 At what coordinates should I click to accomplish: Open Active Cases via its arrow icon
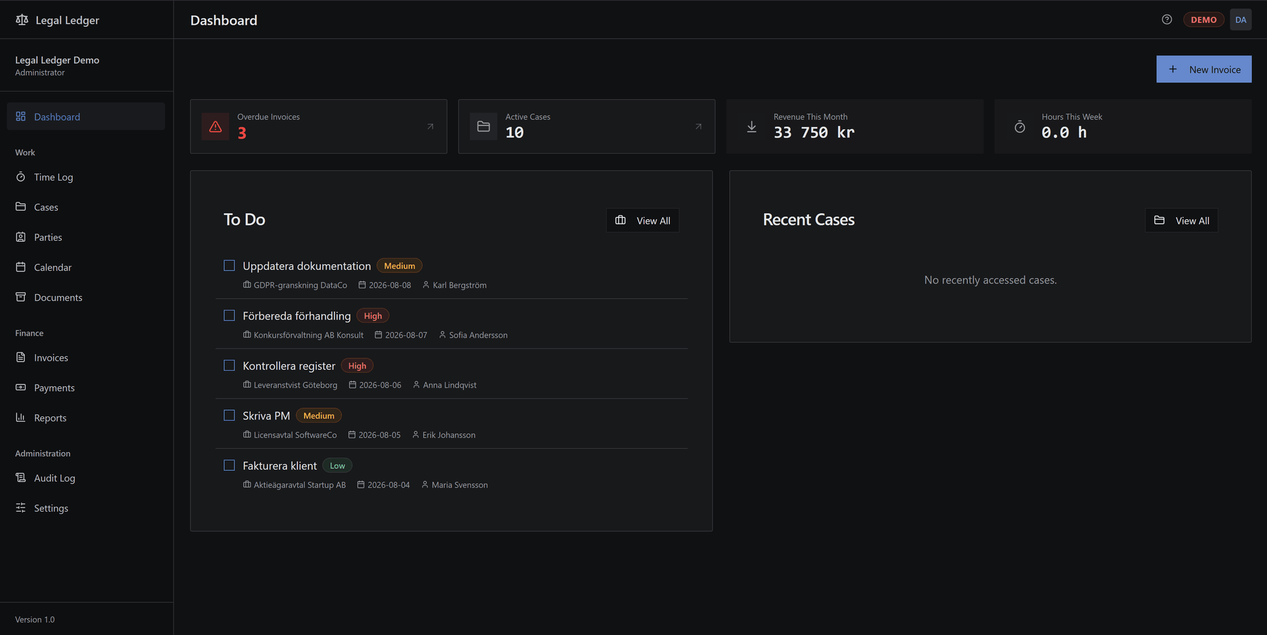[698, 127]
